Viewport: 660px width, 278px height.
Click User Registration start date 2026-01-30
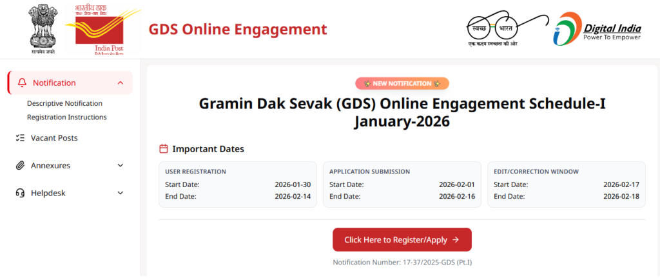coord(293,184)
